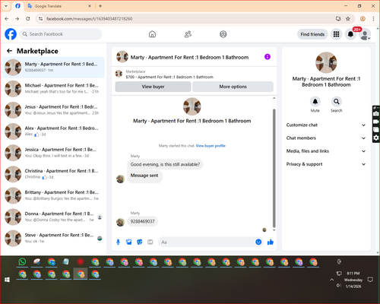
Task: Open the tab search dropdown arrow
Action: pos(6,6)
